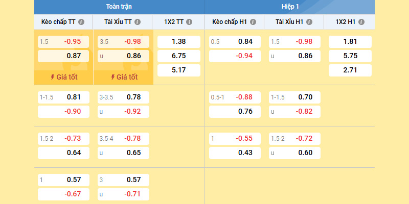Image resolution: width=409 pixels, height=204 pixels.
Task: Click the Tài Xỉu TT column header
Action: point(123,22)
